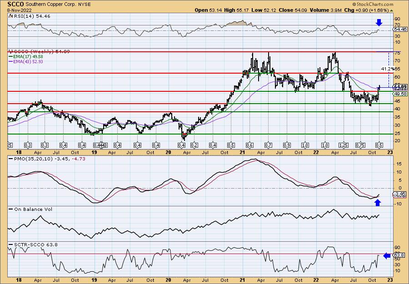The height and width of the screenshot is (284, 409).
Task: Click the StockCharts.com copyright text
Action: [x=373, y=4]
